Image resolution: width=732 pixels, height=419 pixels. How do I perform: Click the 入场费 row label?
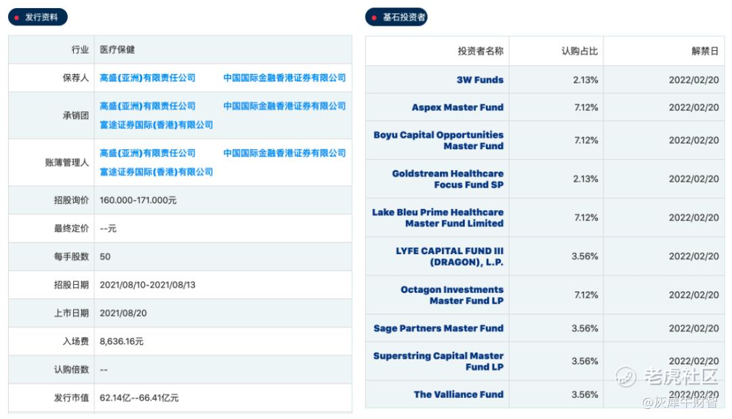point(76,342)
